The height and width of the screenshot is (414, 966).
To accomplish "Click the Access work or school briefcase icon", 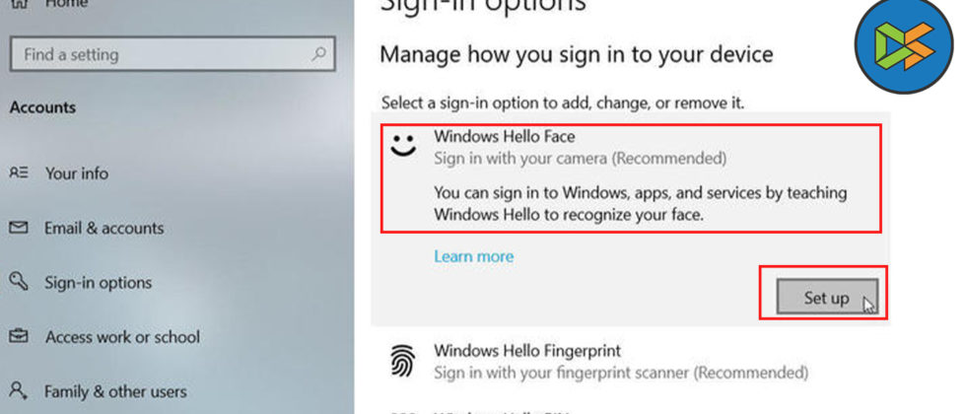I will click(x=19, y=337).
